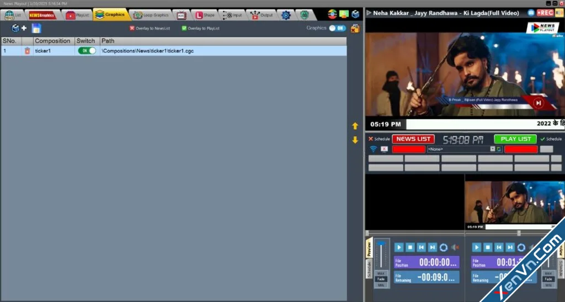Click the Composition column header
Viewport: 565px width, 302px height.
[54, 41]
